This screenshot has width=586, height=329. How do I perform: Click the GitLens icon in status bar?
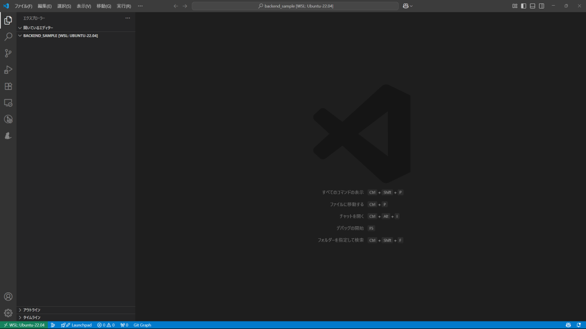[53, 325]
